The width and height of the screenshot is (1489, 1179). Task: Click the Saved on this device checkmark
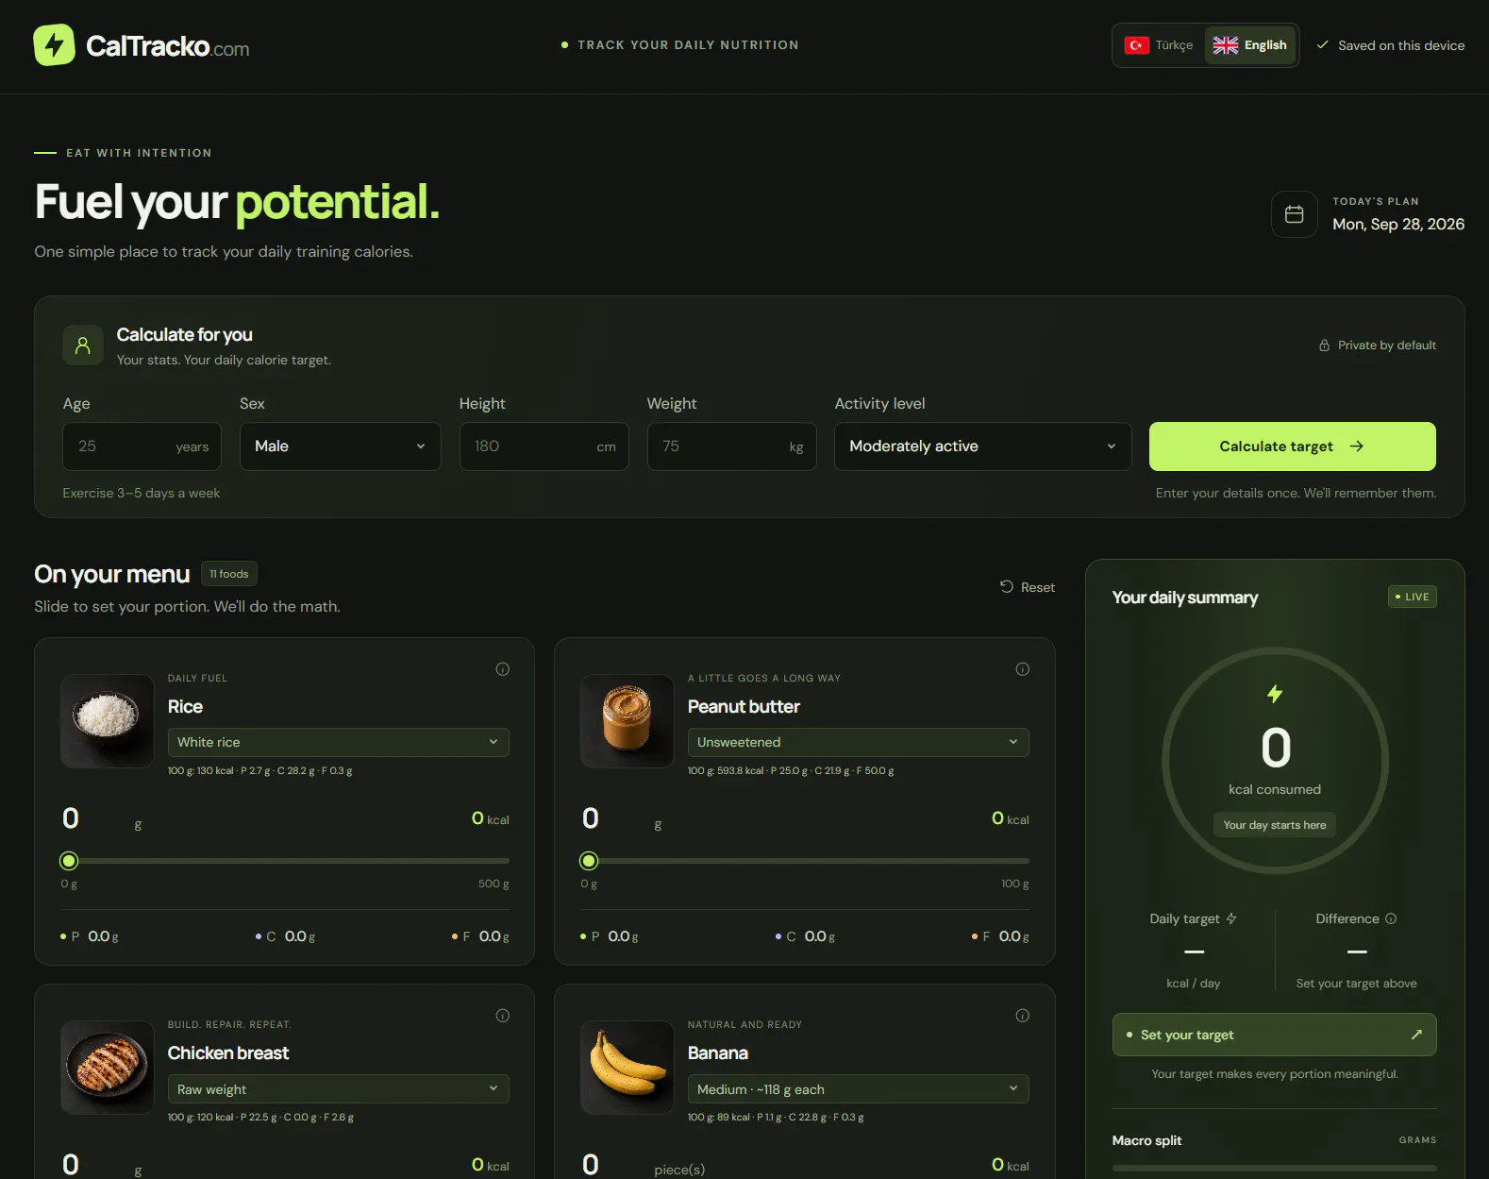point(1323,45)
